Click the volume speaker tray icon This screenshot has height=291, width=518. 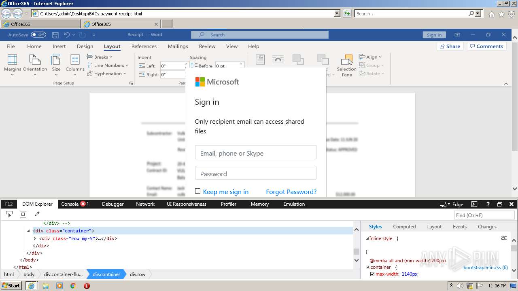(x=460, y=286)
